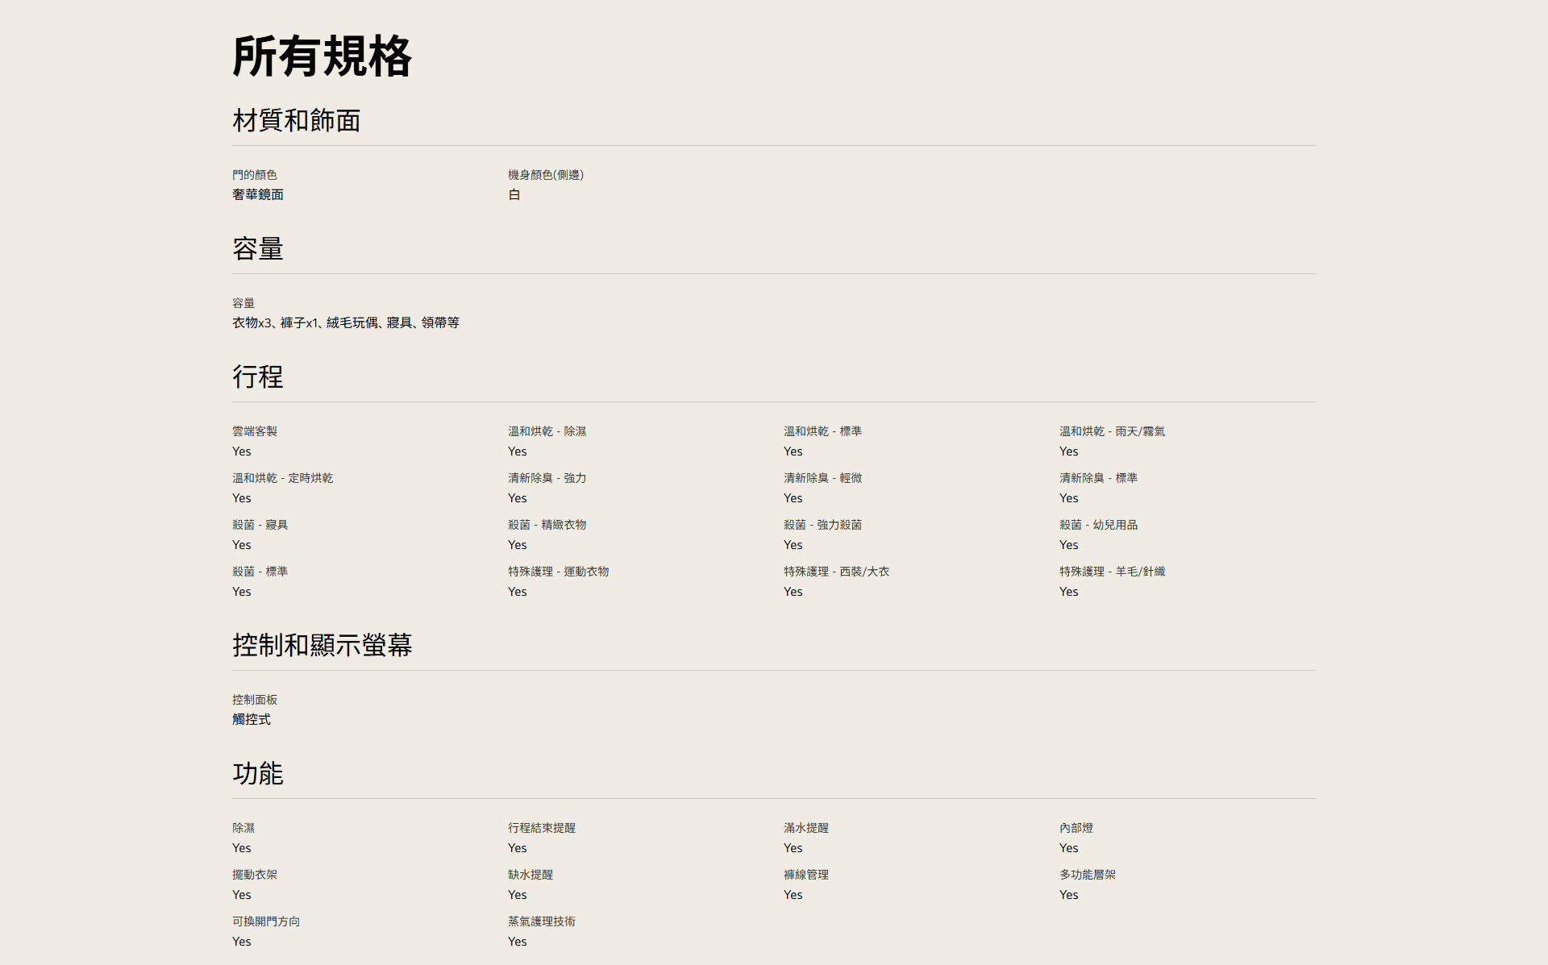Click the 控制和顯示螢幕 section heading
Screen dimensions: 1548x965
(x=322, y=646)
